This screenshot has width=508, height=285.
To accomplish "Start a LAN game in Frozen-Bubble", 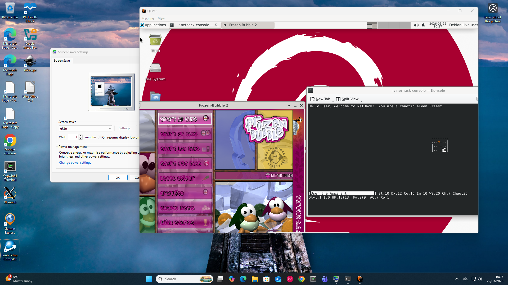I will 185,149.
